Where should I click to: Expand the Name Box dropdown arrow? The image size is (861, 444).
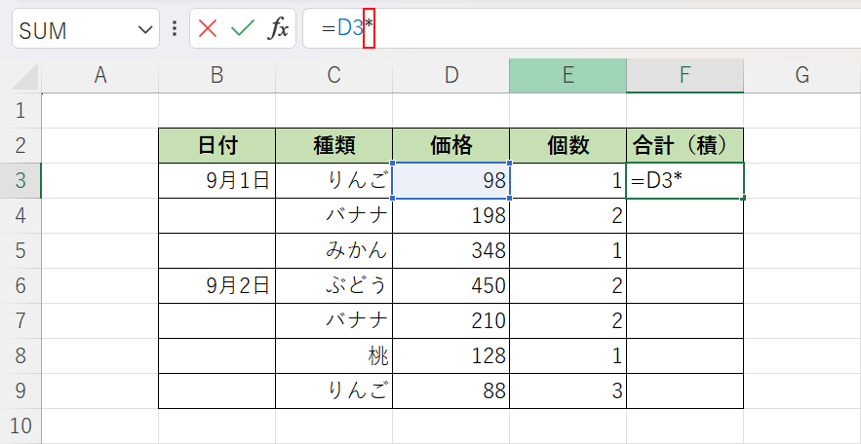(x=145, y=30)
